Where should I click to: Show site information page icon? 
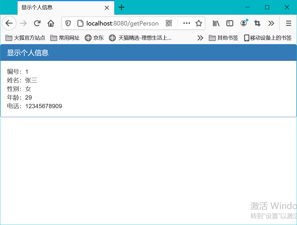tap(80, 23)
